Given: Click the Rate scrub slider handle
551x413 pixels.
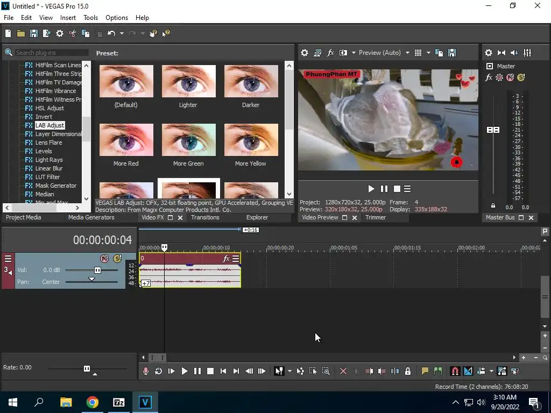Looking at the screenshot, I should [87, 368].
